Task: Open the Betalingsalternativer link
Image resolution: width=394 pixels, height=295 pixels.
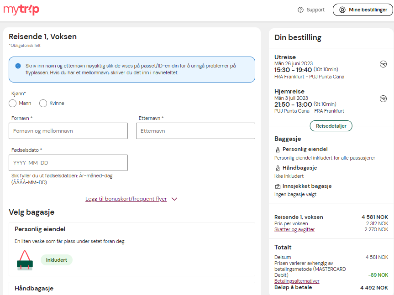Action: tap(297, 281)
